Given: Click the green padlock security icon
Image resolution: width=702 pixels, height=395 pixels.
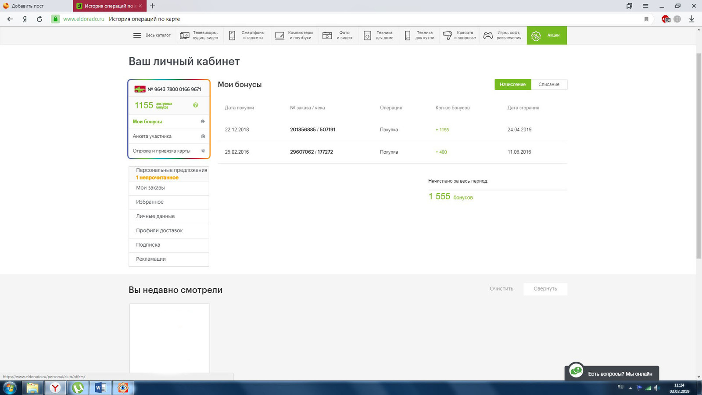Looking at the screenshot, I should tap(55, 19).
